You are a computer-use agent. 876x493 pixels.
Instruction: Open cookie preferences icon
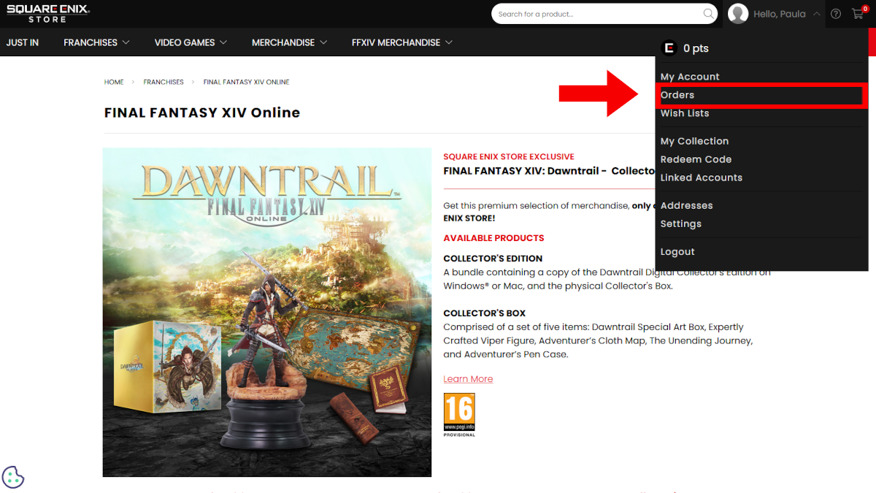pyautogui.click(x=13, y=477)
